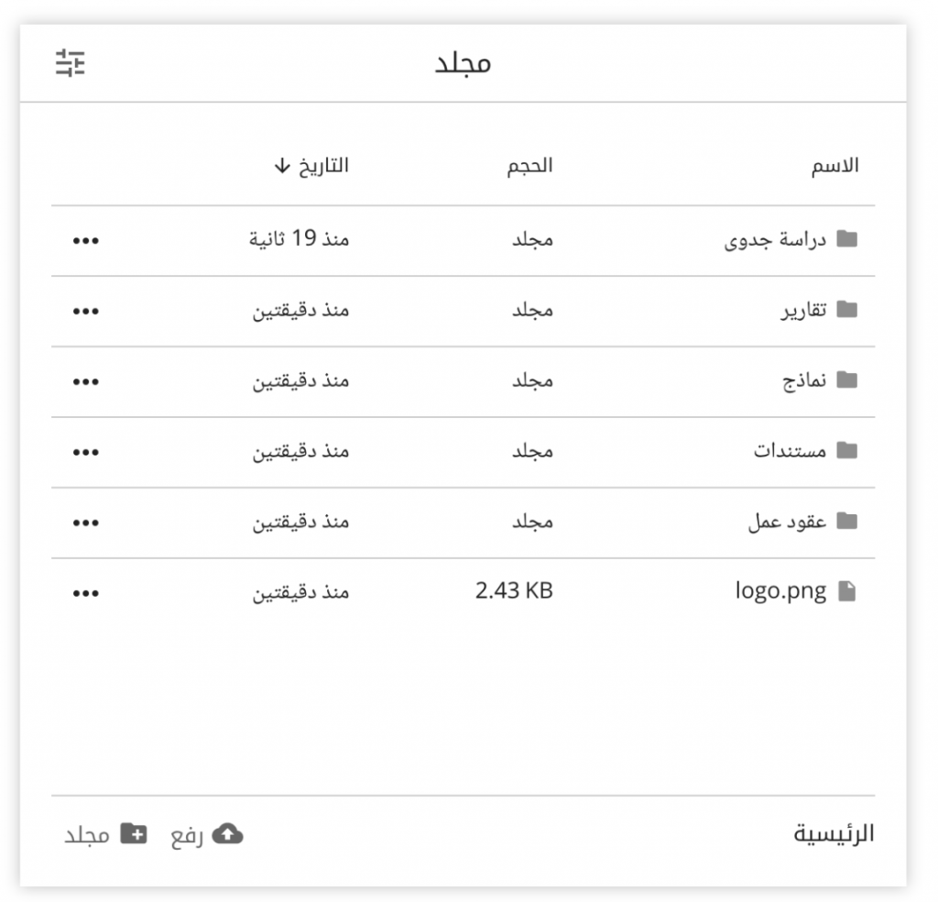Click the folder icon beside دراسة جدوى

(x=846, y=239)
